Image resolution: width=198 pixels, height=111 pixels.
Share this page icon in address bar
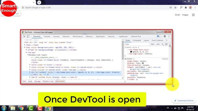click(x=170, y=7)
